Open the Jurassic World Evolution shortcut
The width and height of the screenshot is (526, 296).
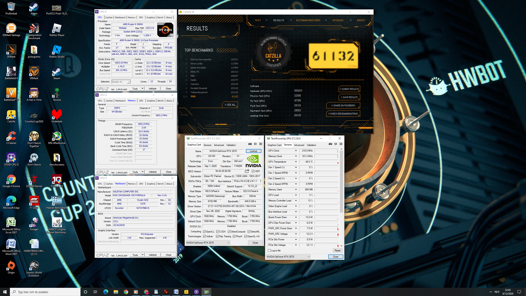[34, 268]
